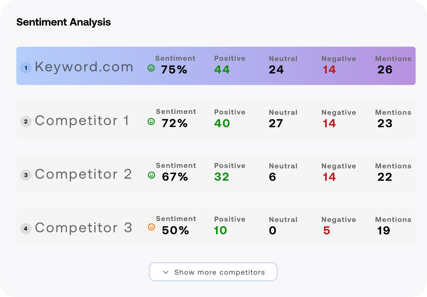Click Competitor 3's orange neutral face icon
The height and width of the screenshot is (297, 427).
click(151, 227)
